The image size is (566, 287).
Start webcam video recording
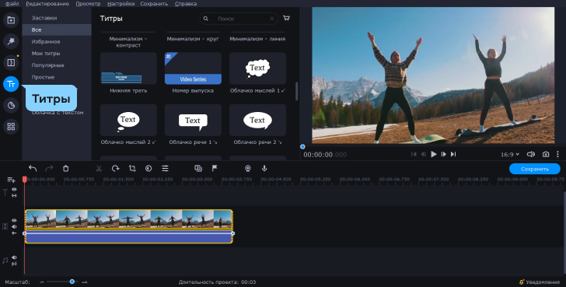(x=247, y=168)
